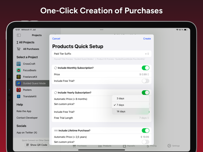Click the Automatic Price (= 8 months) label
This screenshot has height=152, width=203.
(x=71, y=99)
